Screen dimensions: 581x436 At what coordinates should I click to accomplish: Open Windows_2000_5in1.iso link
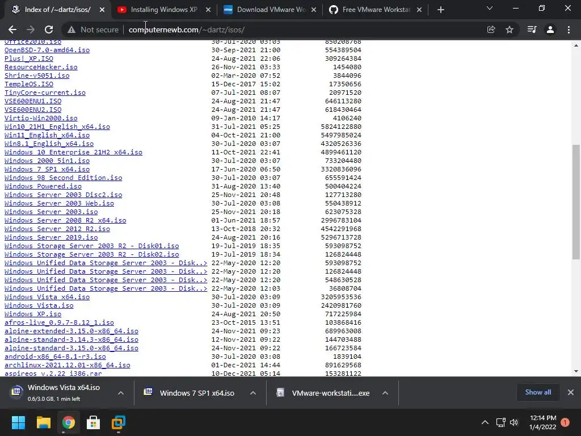[47, 161]
